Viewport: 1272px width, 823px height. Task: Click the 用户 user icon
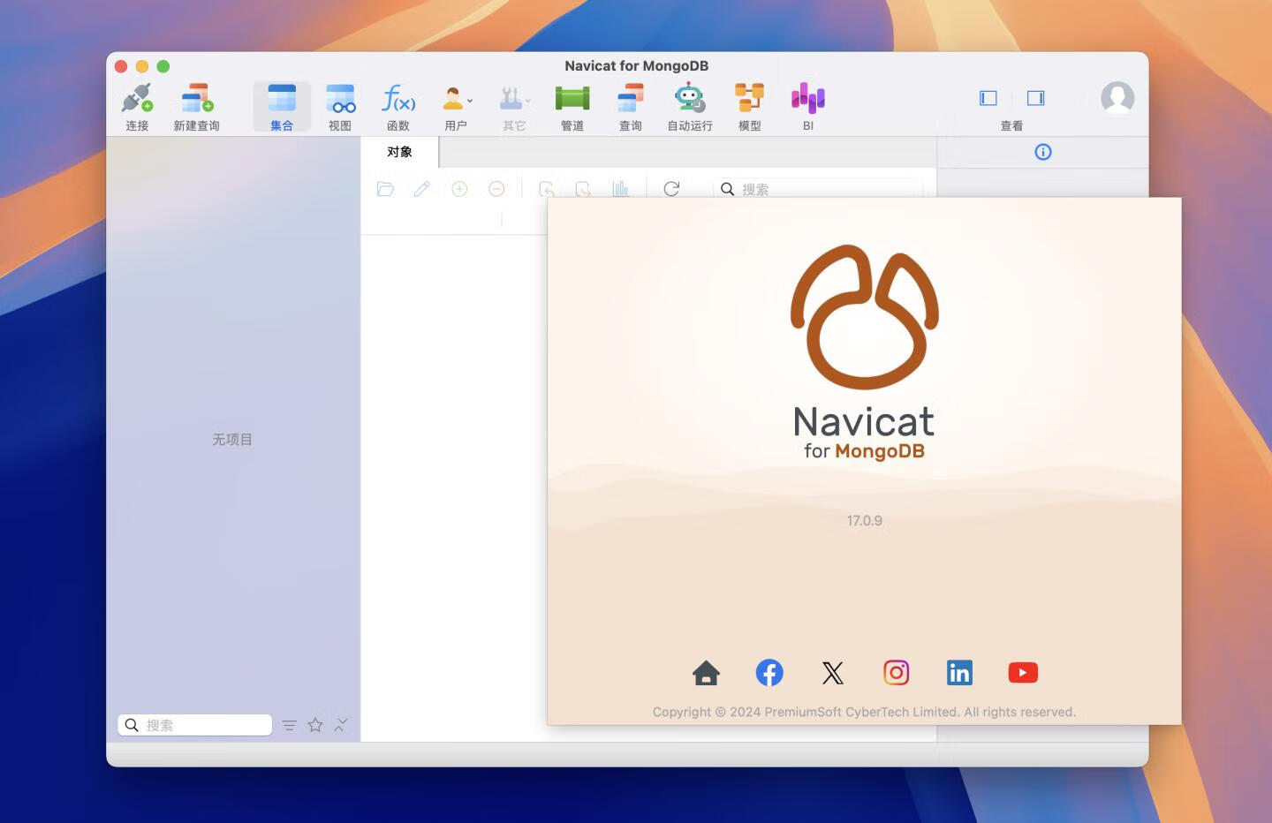tap(454, 98)
